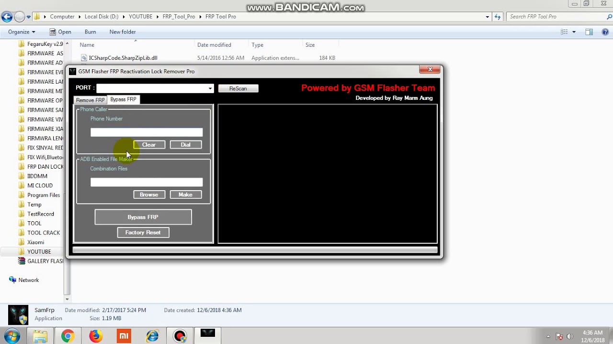Toggle the preview pane icon
Viewport: 613px width, 344px height.
589,32
